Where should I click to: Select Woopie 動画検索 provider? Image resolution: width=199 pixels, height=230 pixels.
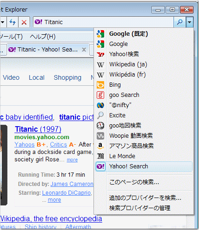(144, 136)
